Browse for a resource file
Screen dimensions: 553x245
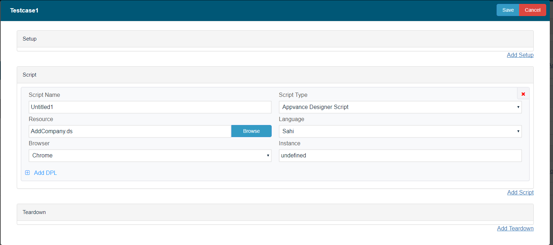[251, 131]
